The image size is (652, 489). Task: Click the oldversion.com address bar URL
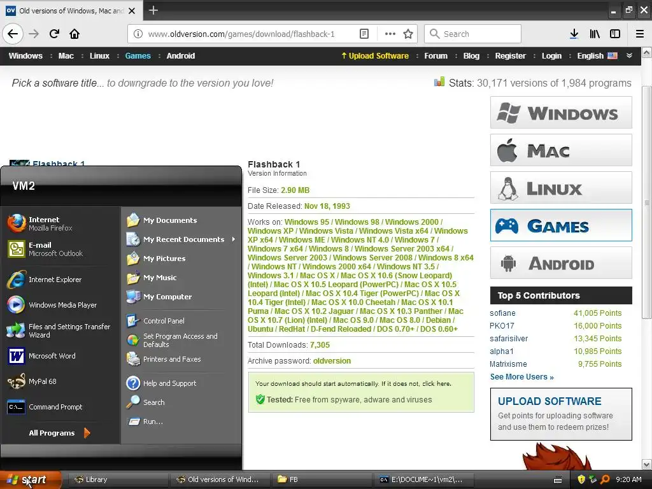pyautogui.click(x=241, y=34)
